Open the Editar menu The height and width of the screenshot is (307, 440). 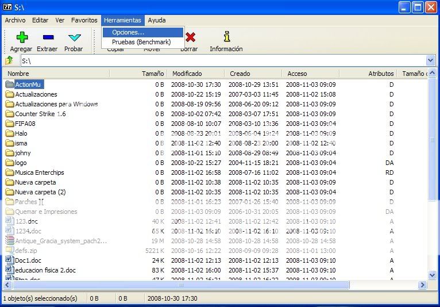tap(40, 20)
